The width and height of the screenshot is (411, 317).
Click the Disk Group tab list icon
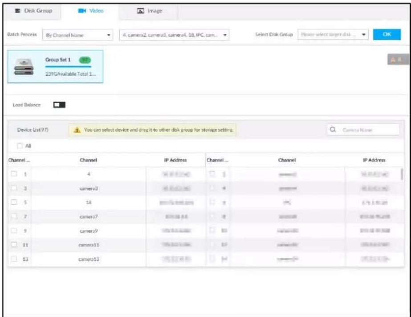(x=17, y=11)
